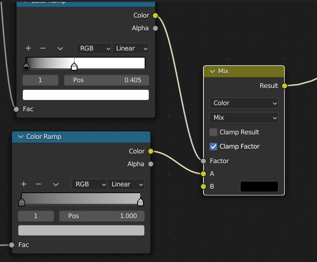Click the Pos 0.405 field
This screenshot has width=317, height=262.
[106, 80]
